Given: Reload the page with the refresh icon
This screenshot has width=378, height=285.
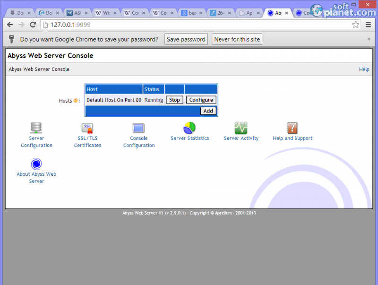Looking at the screenshot, I should click(33, 25).
